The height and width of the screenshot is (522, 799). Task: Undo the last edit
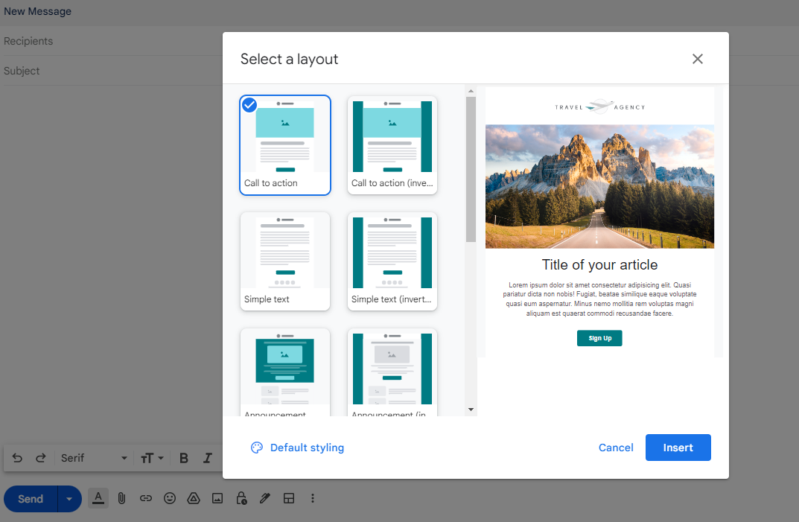17,458
